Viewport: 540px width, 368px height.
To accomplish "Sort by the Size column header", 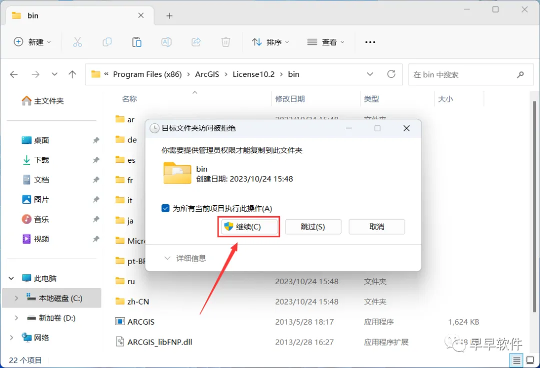I will 445,99.
